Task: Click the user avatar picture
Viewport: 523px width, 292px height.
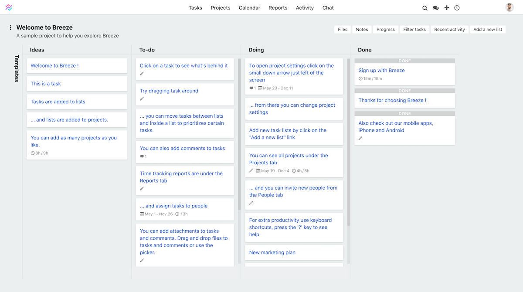Action: 509,7
